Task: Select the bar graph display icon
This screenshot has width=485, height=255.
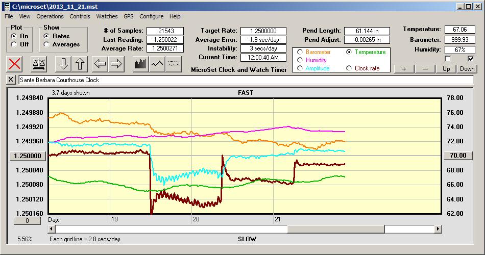Action: point(141,64)
